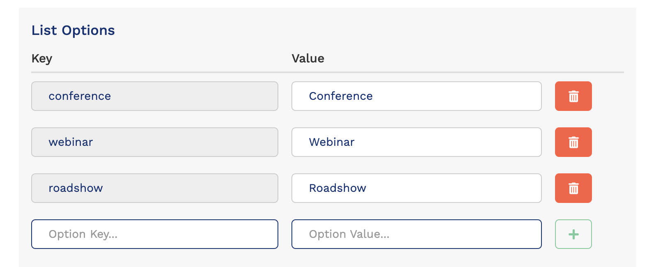Click the trash icon beside conference
Image resolution: width=656 pixels, height=267 pixels.
tap(573, 96)
